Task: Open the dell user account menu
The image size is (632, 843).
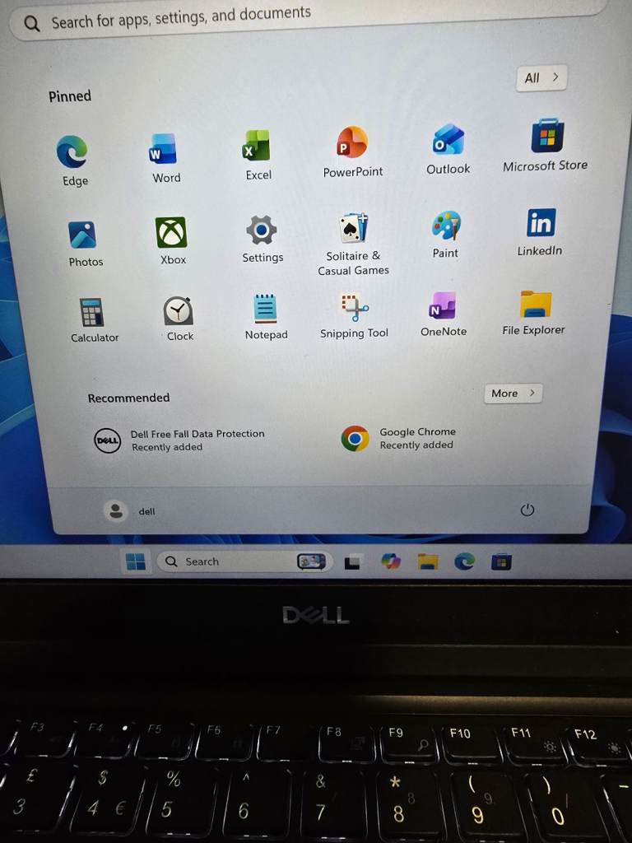Action: point(130,511)
